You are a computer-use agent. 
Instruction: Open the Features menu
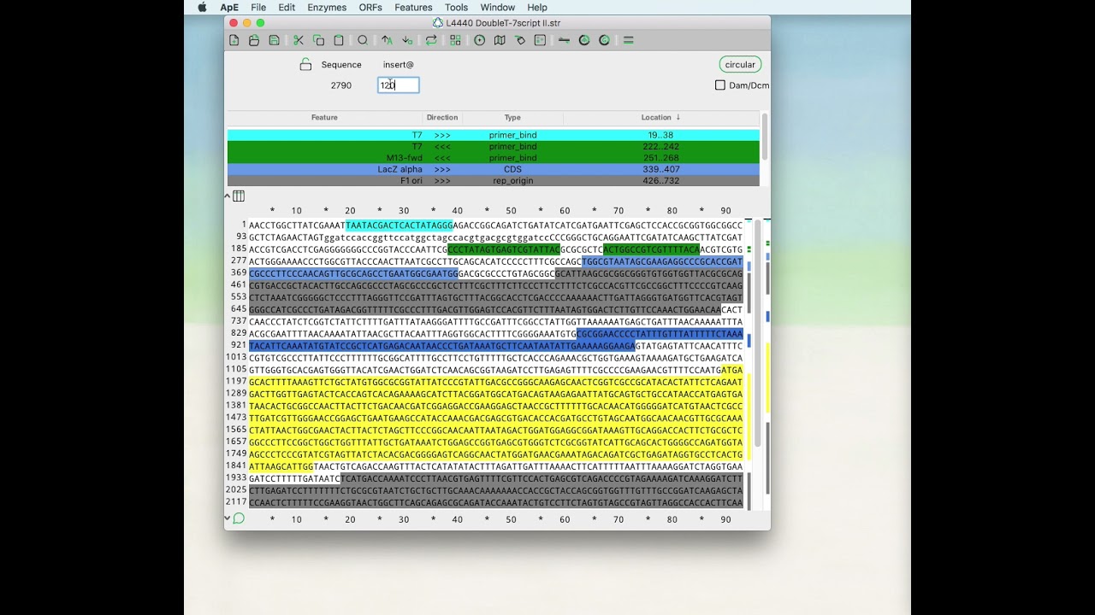point(413,8)
